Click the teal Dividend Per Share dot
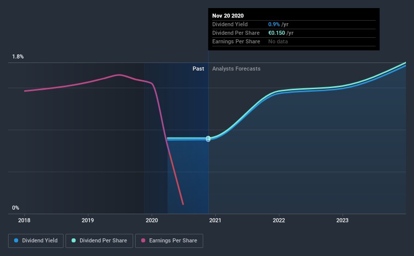414x256 pixels. click(x=74, y=240)
